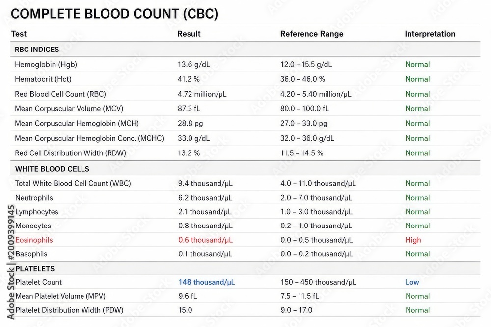This screenshot has width=491, height=327.
Task: Click the Low interpretation for Platelet Count
Action: tap(412, 282)
